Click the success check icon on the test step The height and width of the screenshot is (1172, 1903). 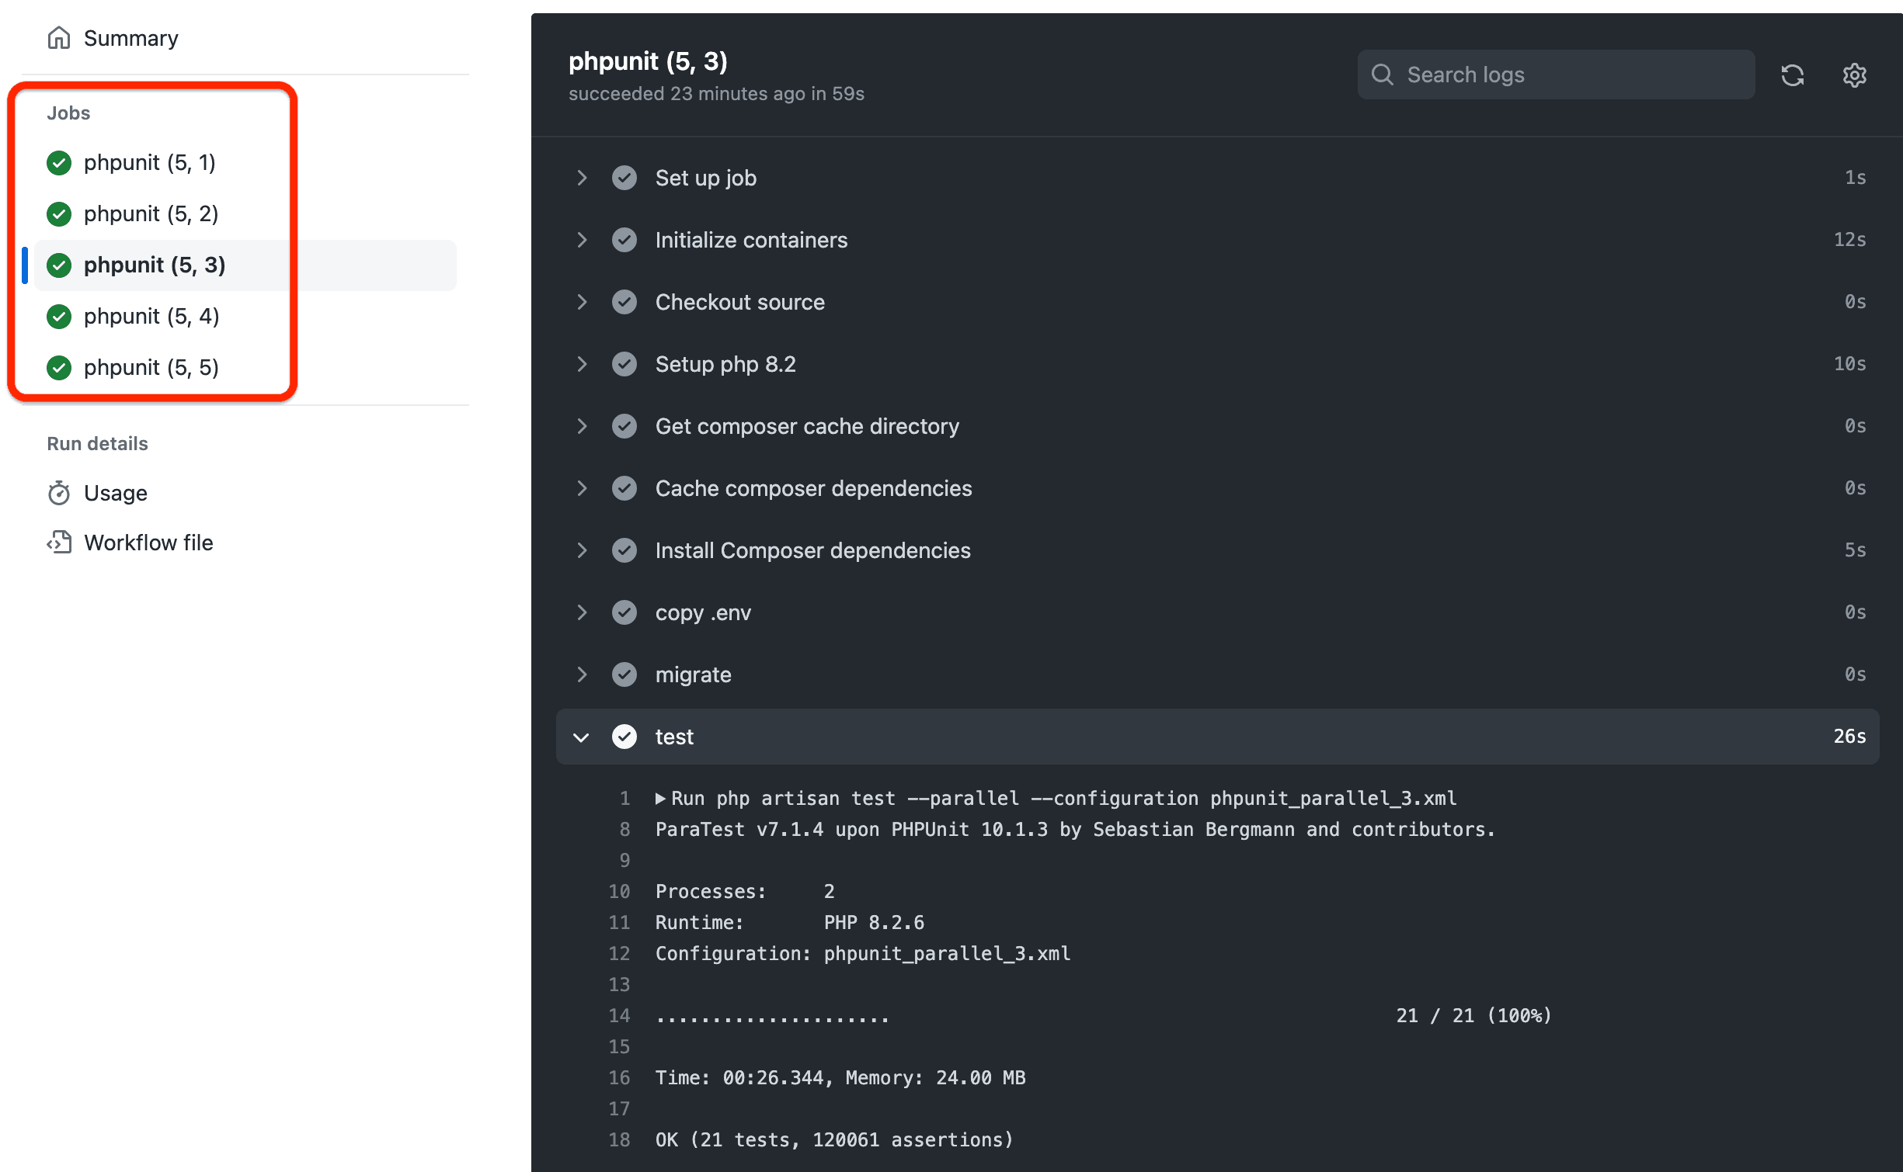[624, 736]
